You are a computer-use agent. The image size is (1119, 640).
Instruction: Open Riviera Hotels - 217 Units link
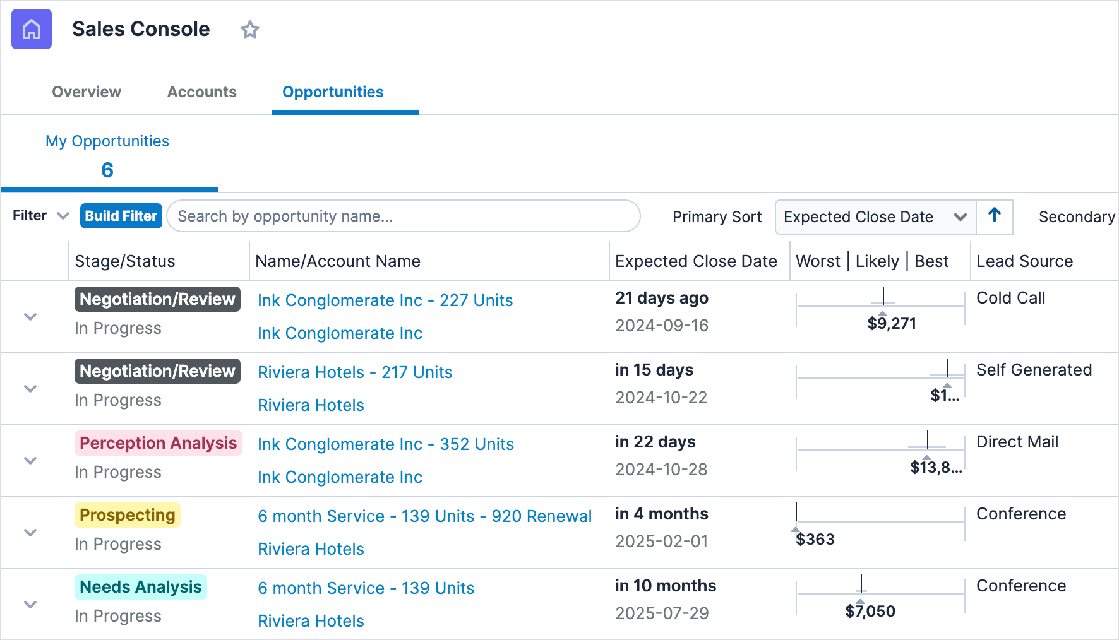point(355,372)
